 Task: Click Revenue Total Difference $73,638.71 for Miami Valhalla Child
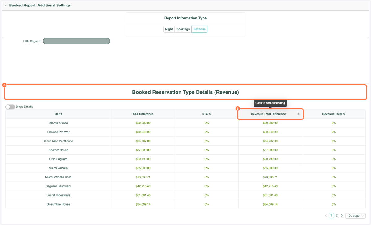pos(270,177)
